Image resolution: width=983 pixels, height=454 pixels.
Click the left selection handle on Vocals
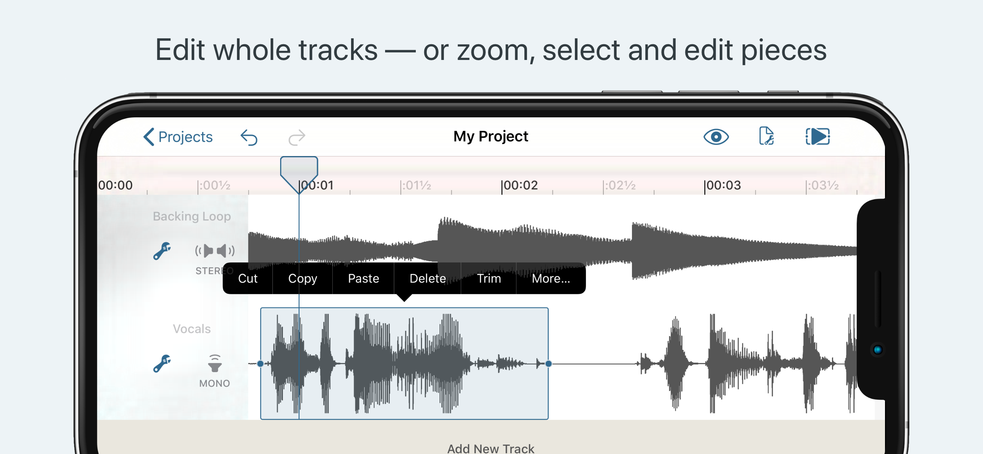pyautogui.click(x=261, y=364)
